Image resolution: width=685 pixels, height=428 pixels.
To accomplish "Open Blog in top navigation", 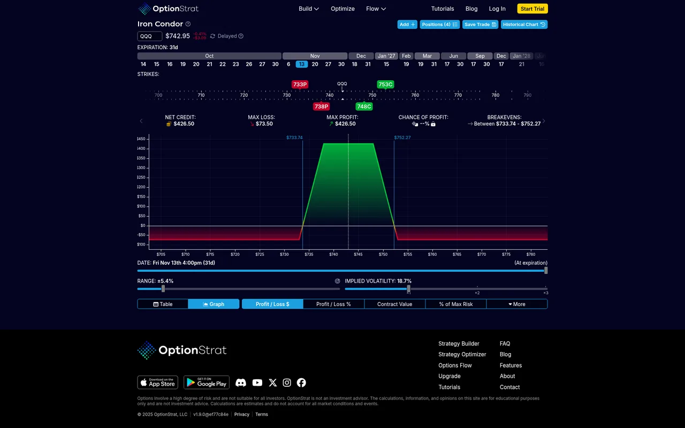I will (x=471, y=9).
